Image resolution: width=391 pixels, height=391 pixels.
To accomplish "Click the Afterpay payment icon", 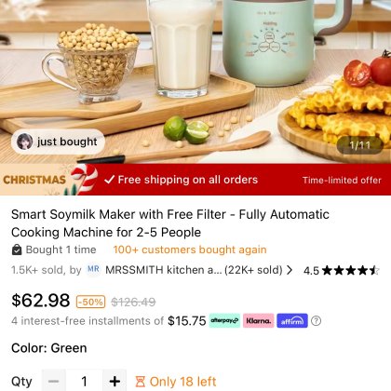I will click(224, 320).
